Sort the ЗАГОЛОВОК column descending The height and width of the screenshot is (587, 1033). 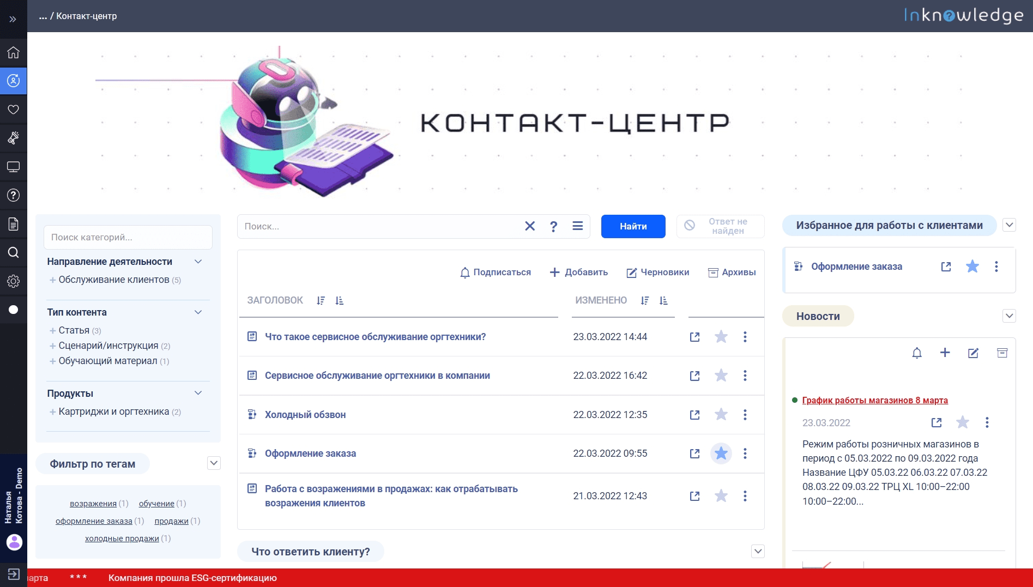point(321,300)
